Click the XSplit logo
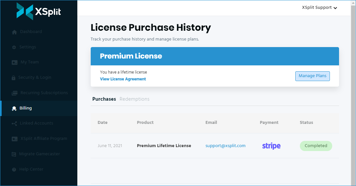356x186 pixels. coord(39,11)
